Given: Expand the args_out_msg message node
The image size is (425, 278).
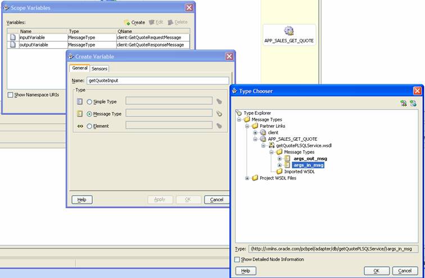Looking at the screenshot, I should click(279, 159).
